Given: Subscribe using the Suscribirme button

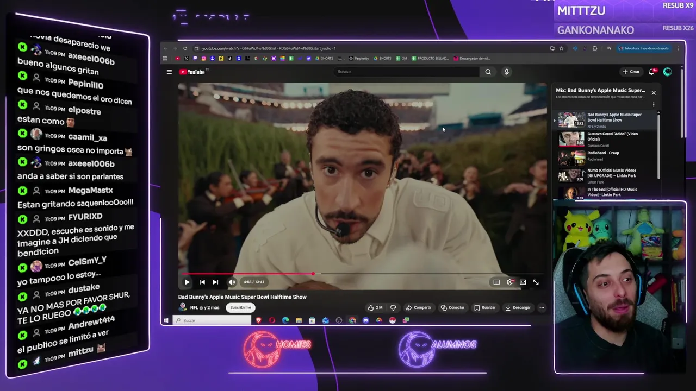Looking at the screenshot, I should point(240,308).
